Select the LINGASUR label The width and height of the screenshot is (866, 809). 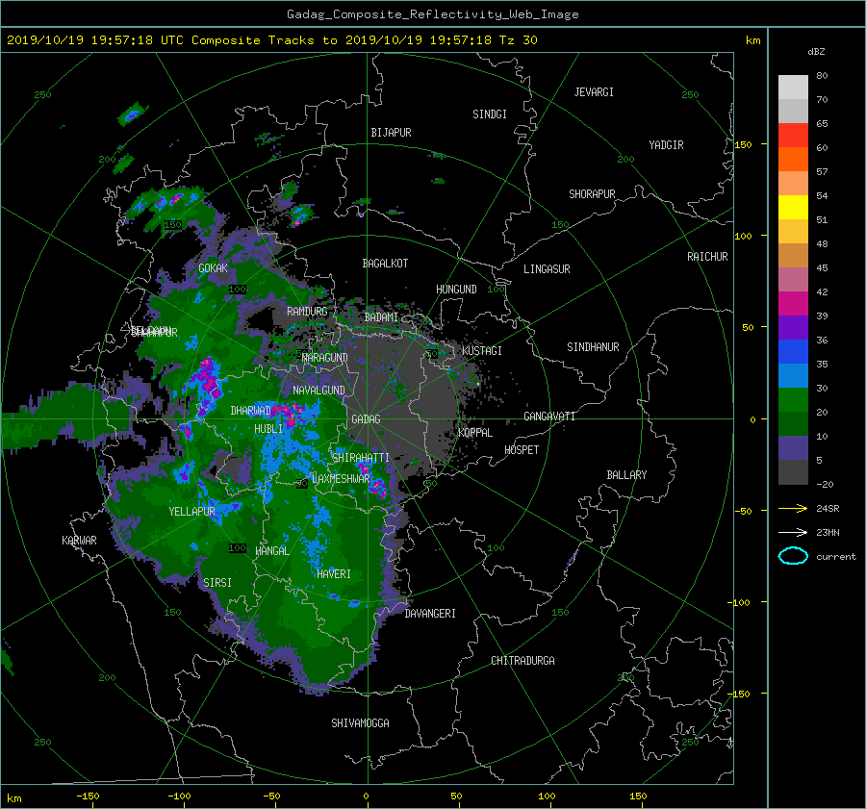click(547, 269)
